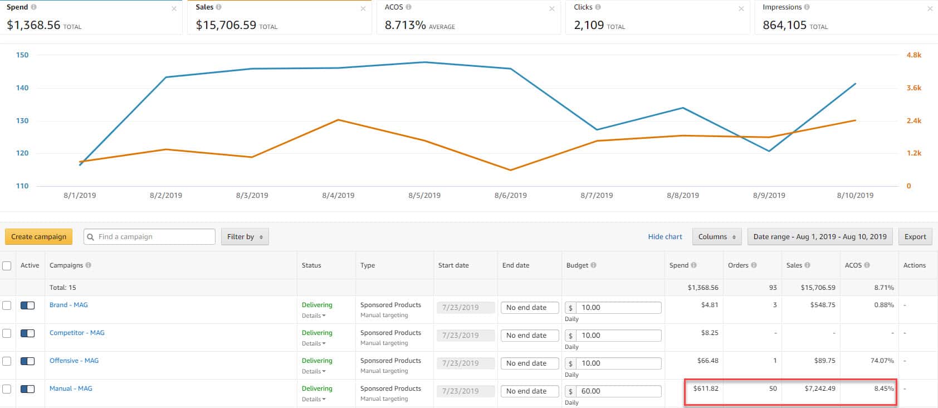Toggle active switch for Offensive - MAG

(27, 361)
